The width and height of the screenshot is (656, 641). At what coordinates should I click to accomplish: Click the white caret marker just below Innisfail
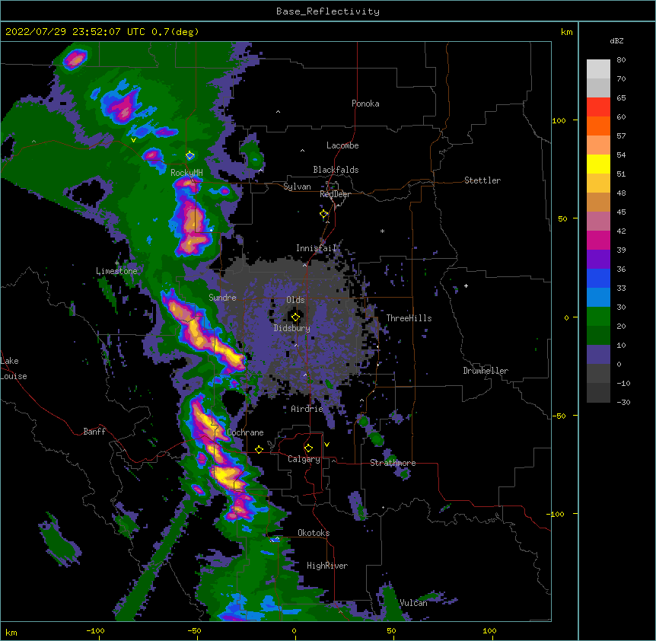coord(304,265)
